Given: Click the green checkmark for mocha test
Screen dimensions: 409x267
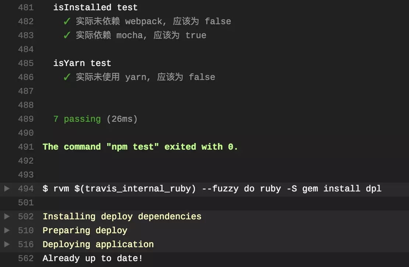Looking at the screenshot, I should tap(67, 35).
